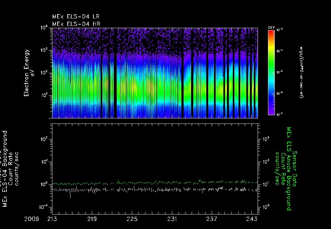
Task: Click the "ergs/(cm**2-sr-sec-eV)" units label
Action: 301,72
